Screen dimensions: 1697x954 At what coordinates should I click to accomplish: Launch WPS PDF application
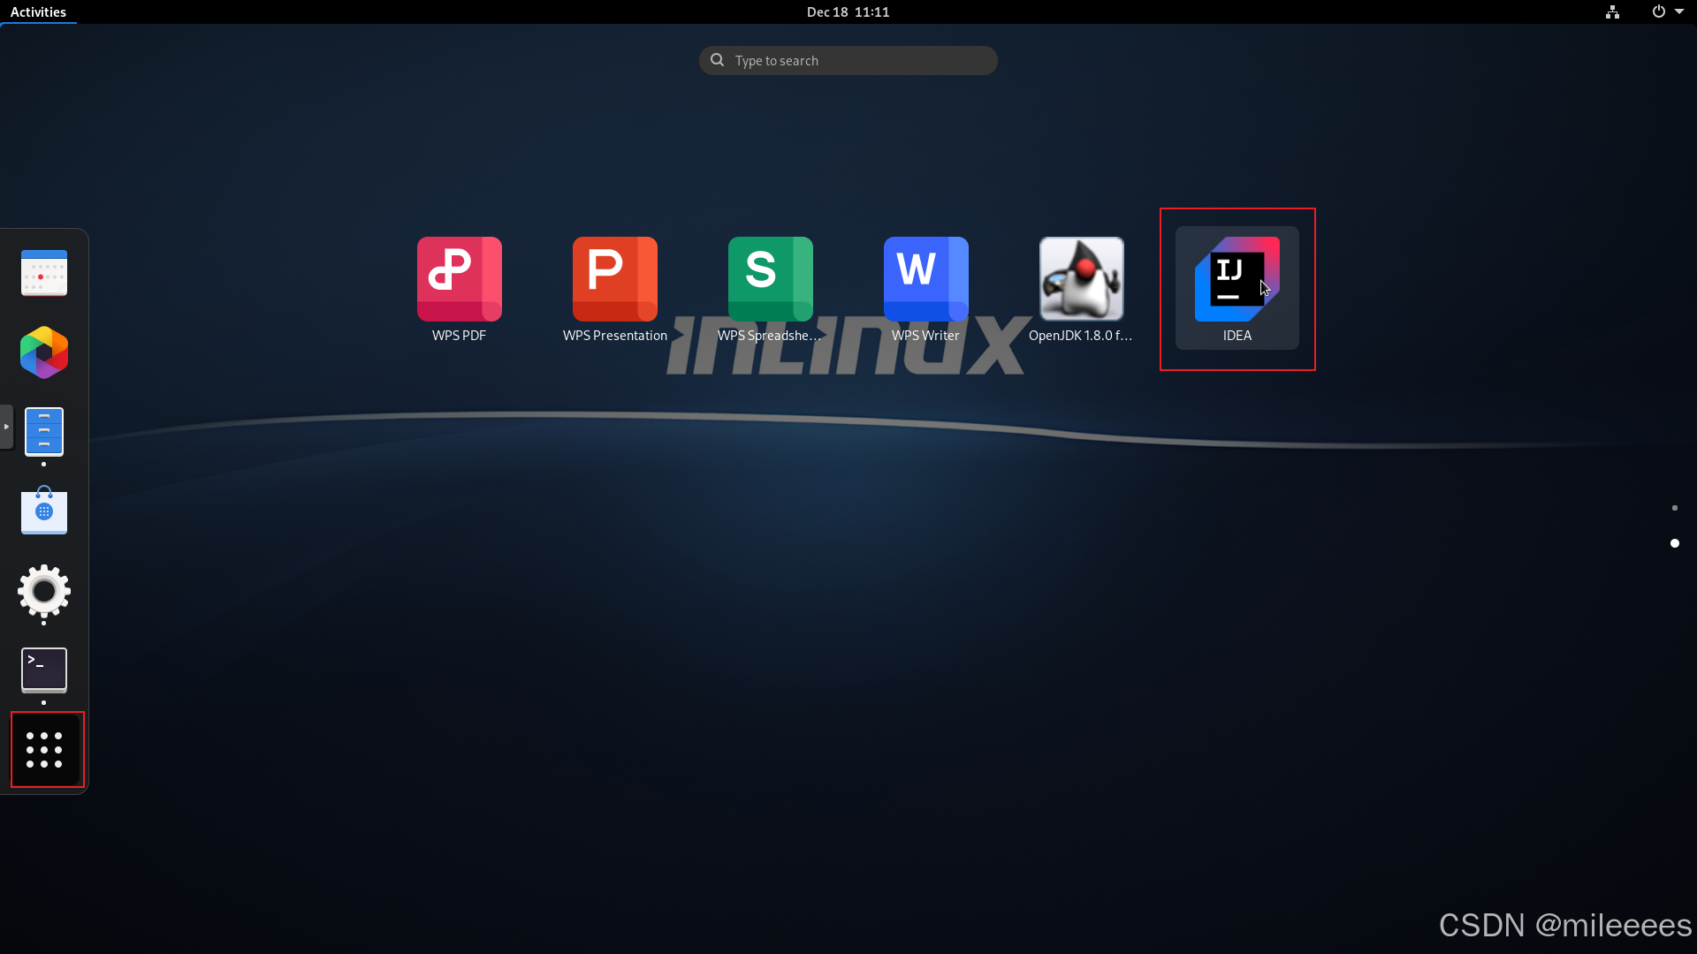(x=458, y=279)
